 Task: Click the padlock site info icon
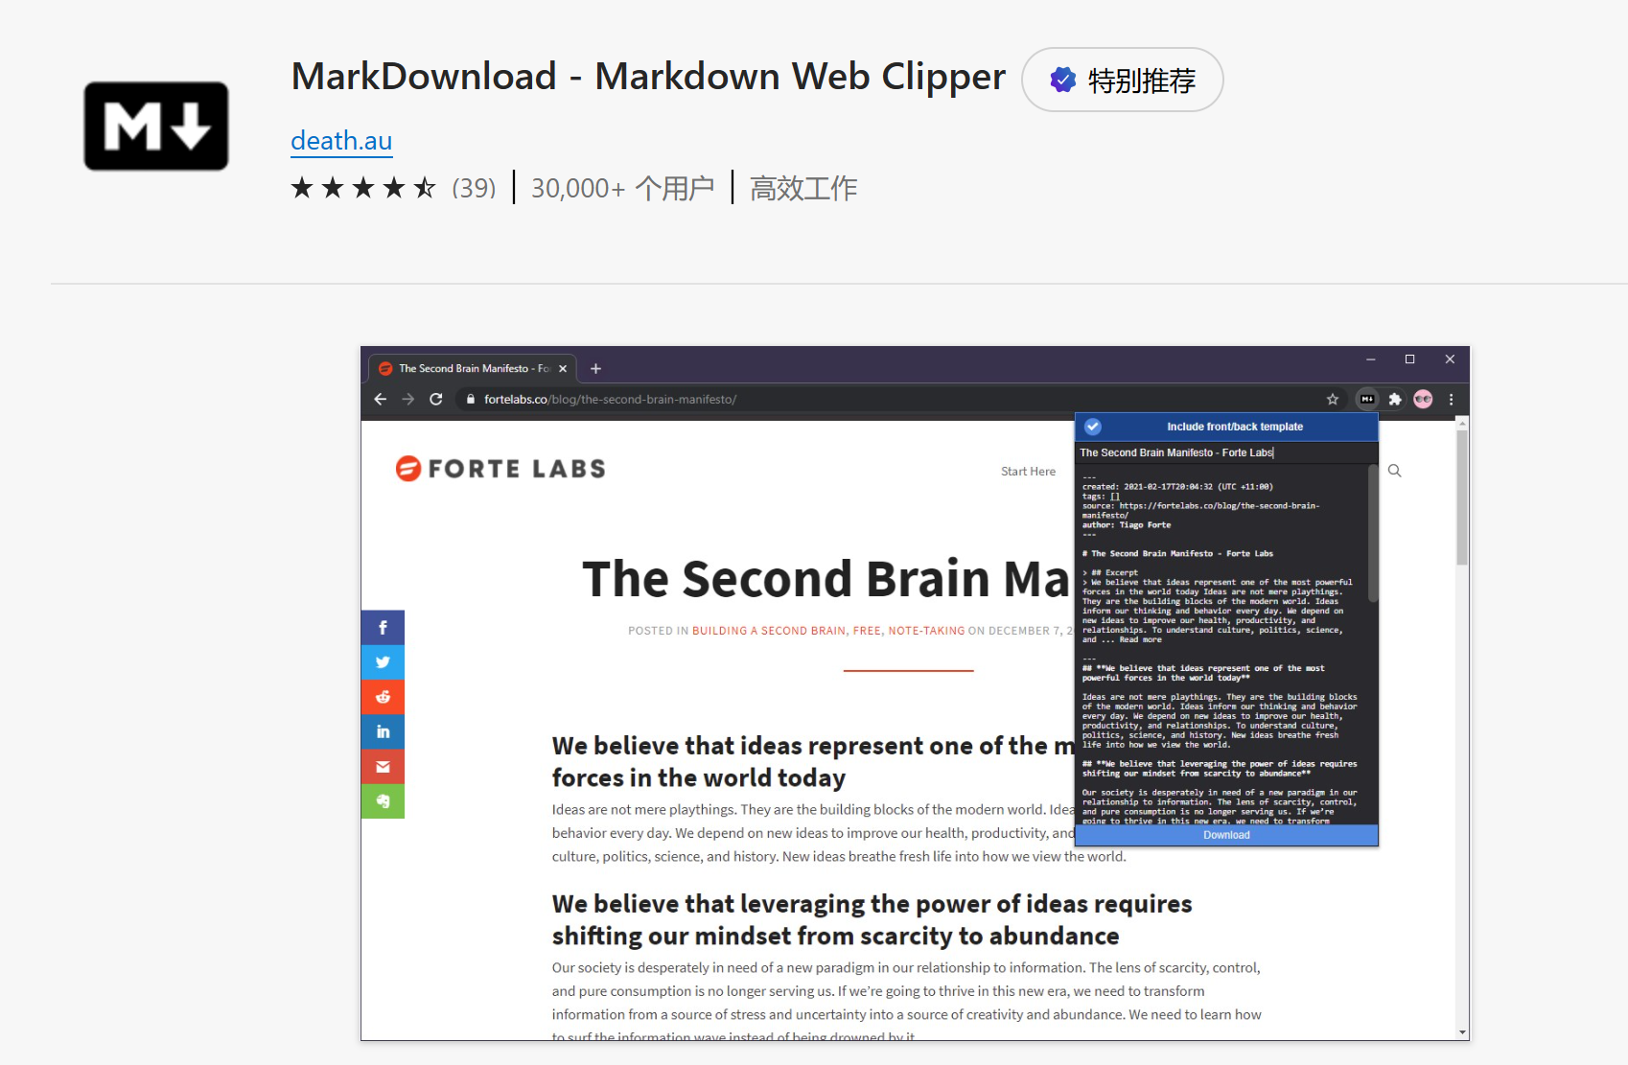coord(470,399)
